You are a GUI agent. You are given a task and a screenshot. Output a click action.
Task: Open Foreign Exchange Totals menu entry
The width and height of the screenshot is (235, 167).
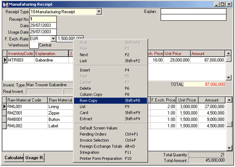point(110,146)
